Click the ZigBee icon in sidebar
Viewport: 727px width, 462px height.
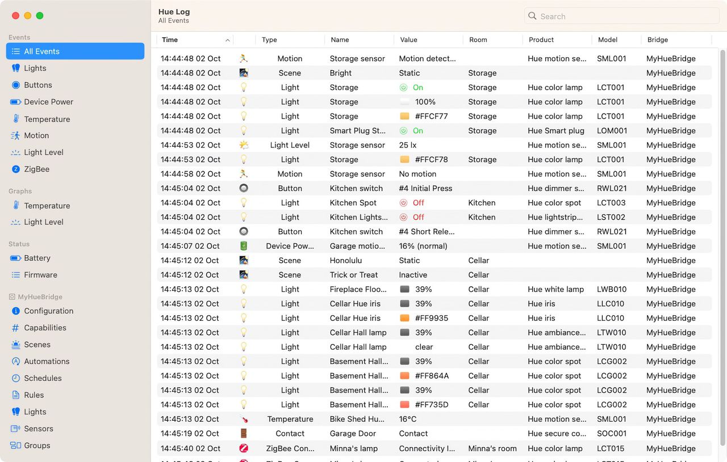click(16, 169)
